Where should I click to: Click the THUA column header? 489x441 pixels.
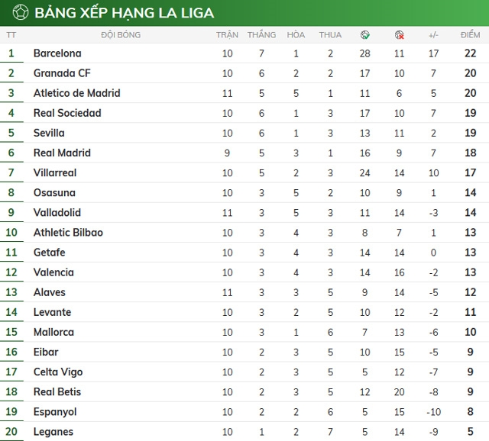tap(330, 35)
